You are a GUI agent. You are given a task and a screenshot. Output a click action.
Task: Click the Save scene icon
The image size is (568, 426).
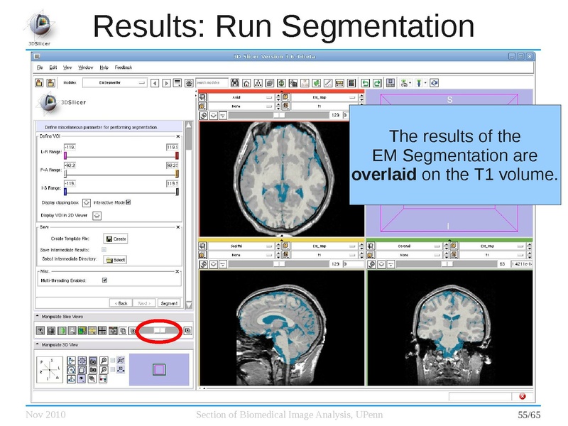pos(389,83)
